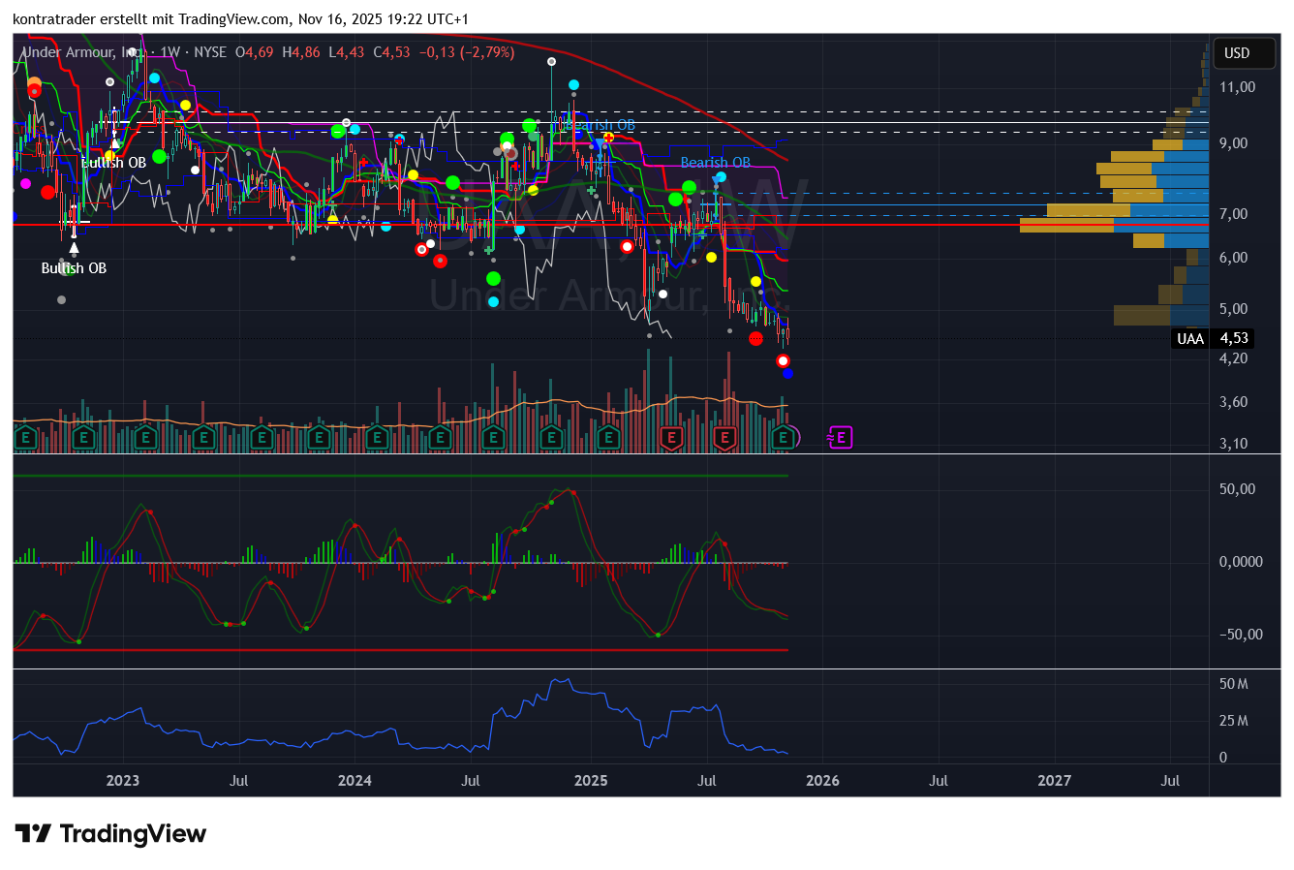Screen dimensions: 1294x870
Task: Click the 1W interval in the chart header
Action: point(169,52)
